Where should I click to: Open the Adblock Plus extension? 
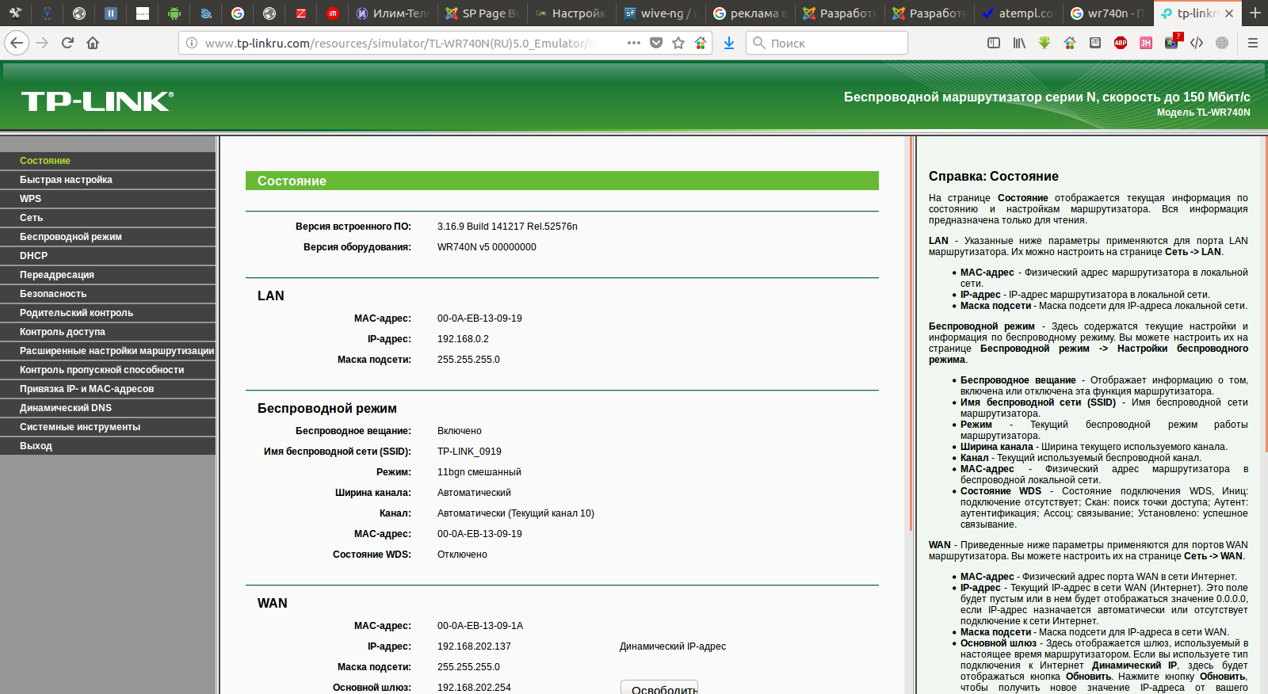pyautogui.click(x=1121, y=43)
